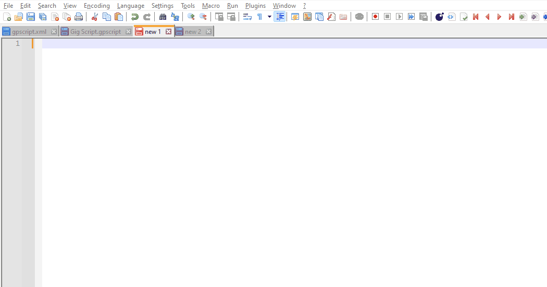
Task: Open the Document List panel icon
Action: click(319, 17)
